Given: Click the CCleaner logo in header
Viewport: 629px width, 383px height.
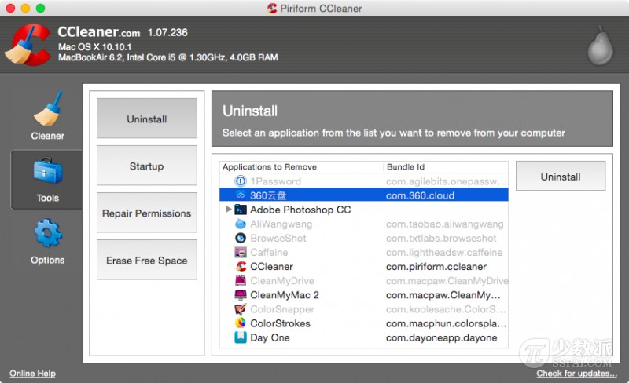Looking at the screenshot, I should (28, 45).
